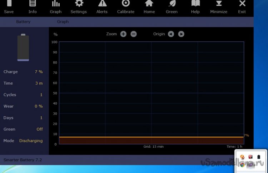Switch to the Graph tab below toolbar

(63, 22)
